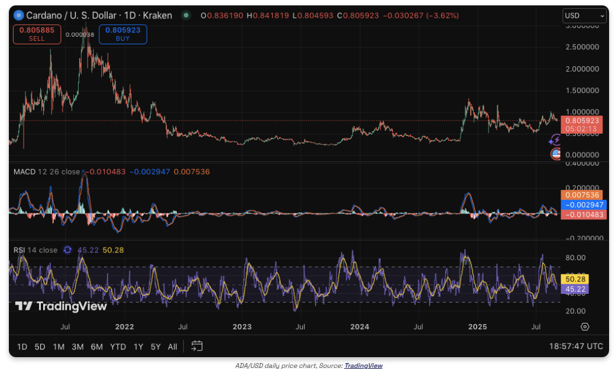615x369 pixels.
Task: Click the RSI refresh circular icon
Action: click(67, 250)
